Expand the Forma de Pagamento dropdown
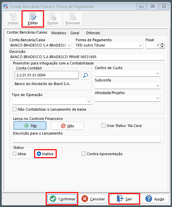The width and height of the screenshot is (172, 207). pos(141,46)
